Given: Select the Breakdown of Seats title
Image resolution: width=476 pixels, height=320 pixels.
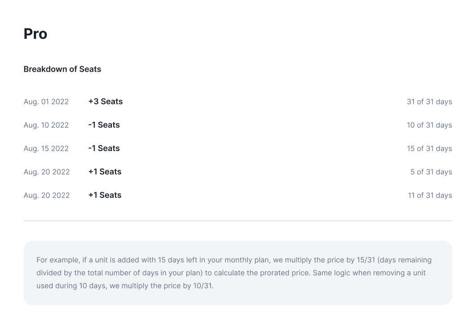Looking at the screenshot, I should tap(62, 69).
